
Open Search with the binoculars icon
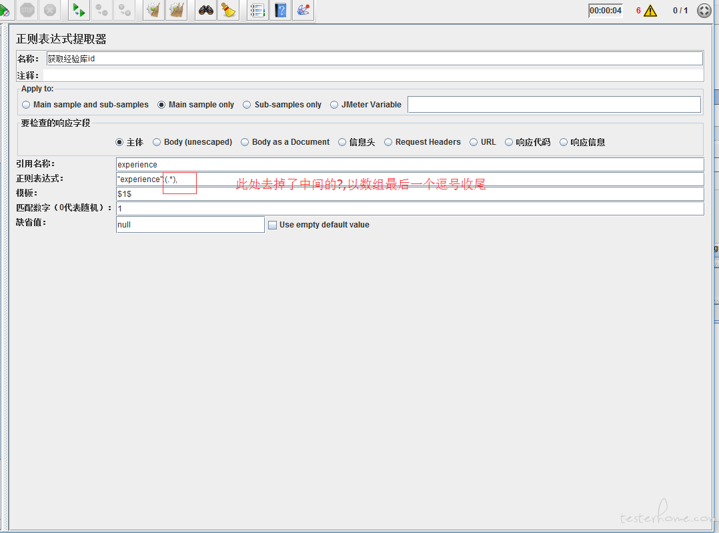pos(206,10)
